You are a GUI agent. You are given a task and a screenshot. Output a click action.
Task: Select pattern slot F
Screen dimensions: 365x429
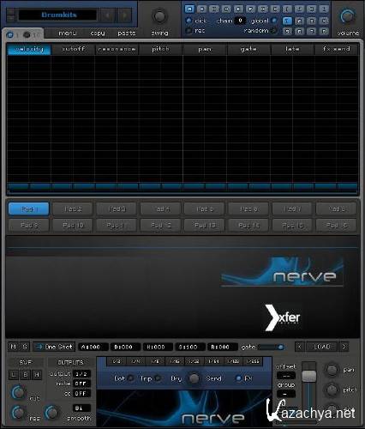(250, 9)
